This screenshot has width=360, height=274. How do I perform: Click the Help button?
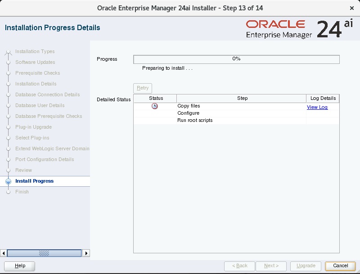pyautogui.click(x=20, y=266)
